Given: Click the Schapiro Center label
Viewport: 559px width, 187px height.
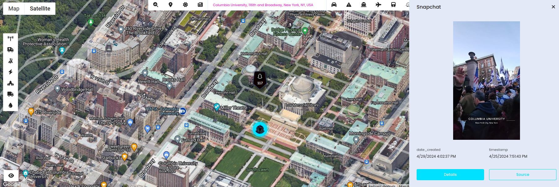Looking at the screenshot, I should point(359,21).
